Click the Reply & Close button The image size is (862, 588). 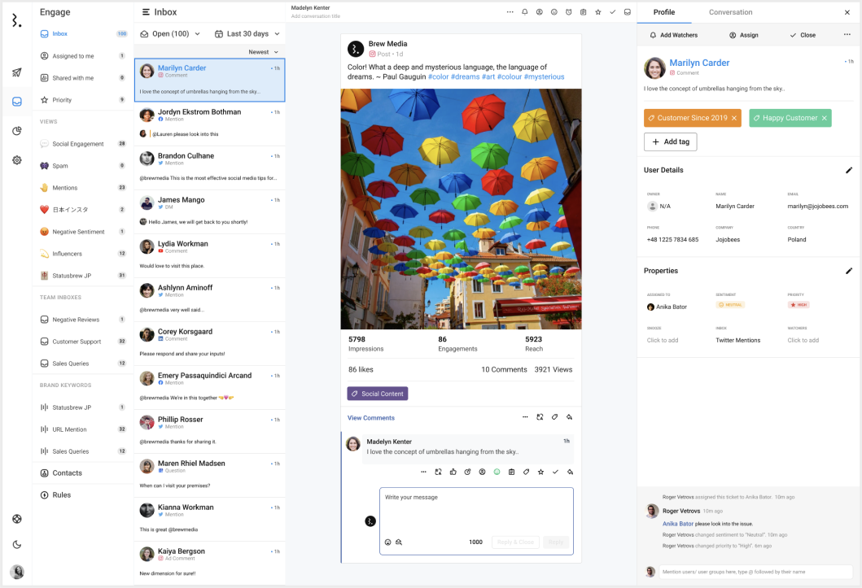516,542
